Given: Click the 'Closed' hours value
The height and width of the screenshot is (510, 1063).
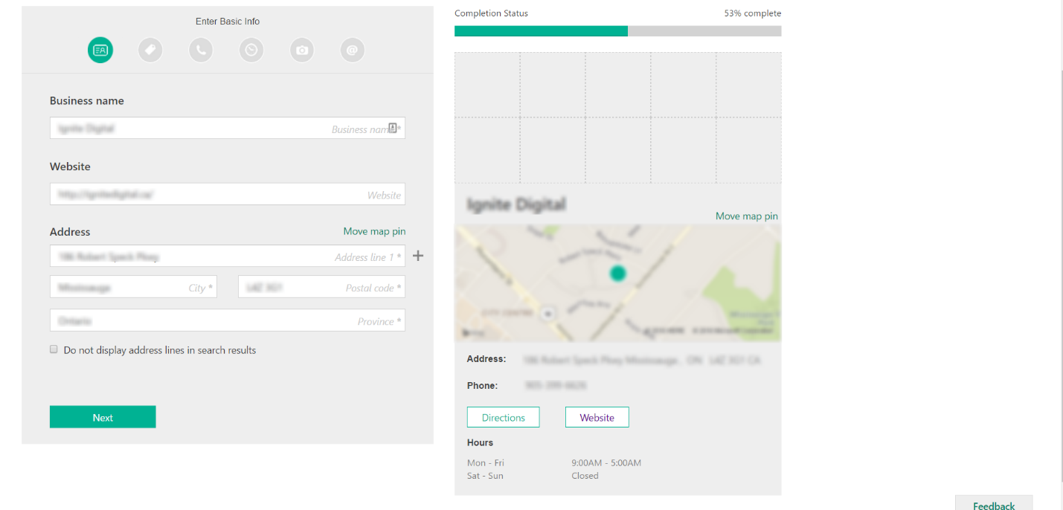Looking at the screenshot, I should pyautogui.click(x=585, y=476).
